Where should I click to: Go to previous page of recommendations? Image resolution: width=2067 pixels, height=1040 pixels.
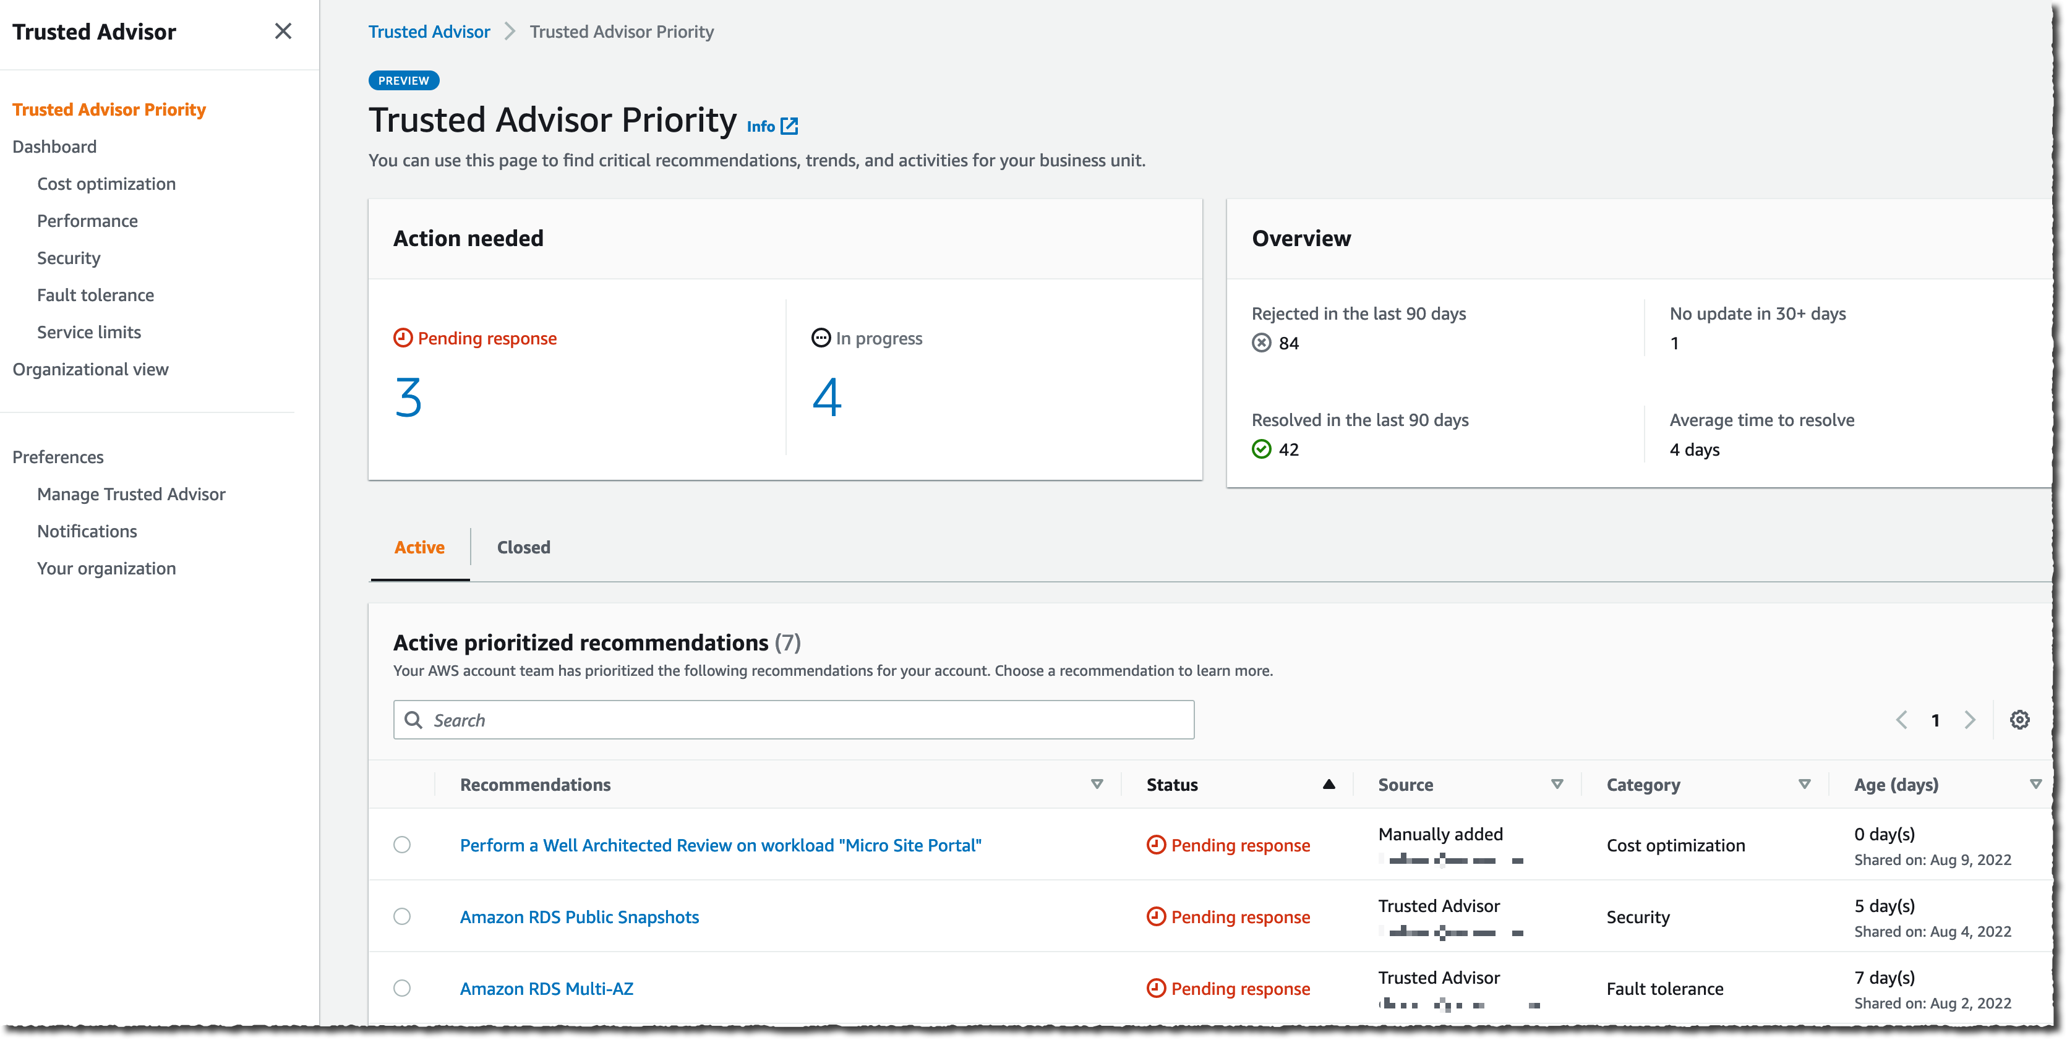click(1901, 720)
